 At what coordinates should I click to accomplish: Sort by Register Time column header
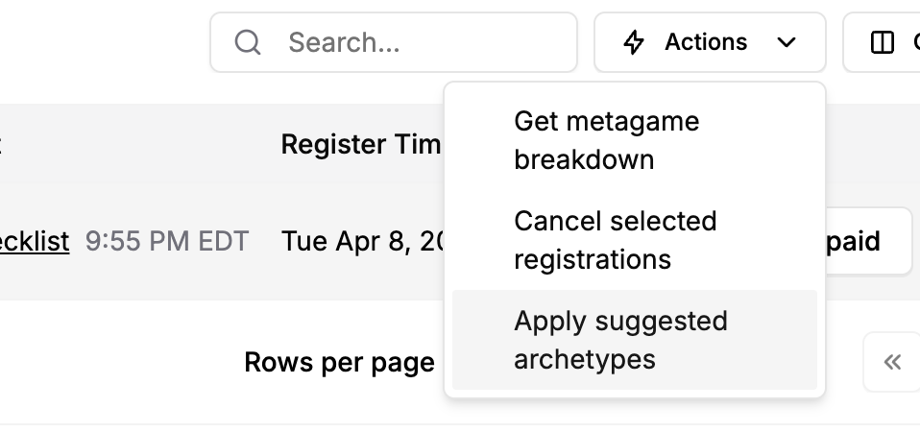point(361,144)
